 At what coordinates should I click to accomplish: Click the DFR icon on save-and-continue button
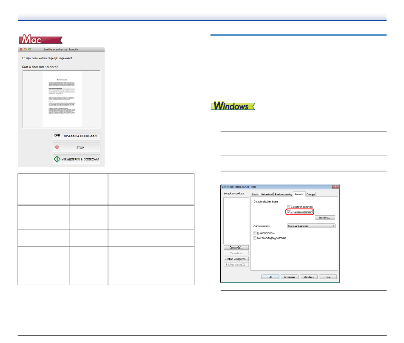(x=57, y=136)
